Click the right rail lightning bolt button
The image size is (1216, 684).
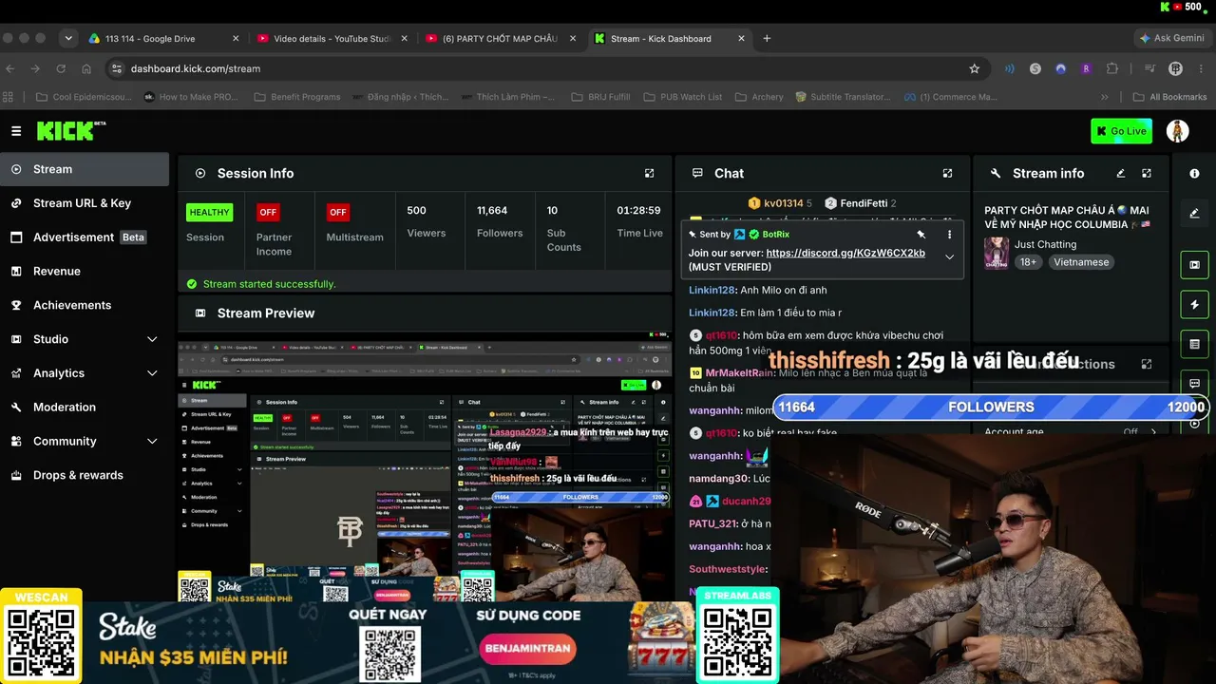coord(1194,304)
